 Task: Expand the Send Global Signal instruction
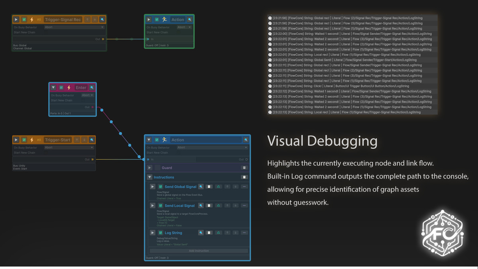pyautogui.click(x=153, y=187)
